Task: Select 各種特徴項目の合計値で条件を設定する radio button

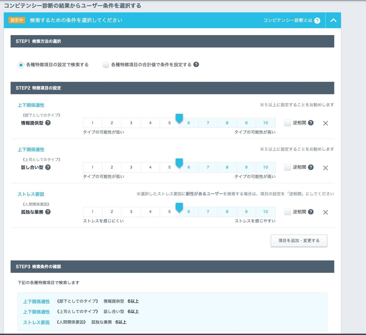Action: coord(106,65)
